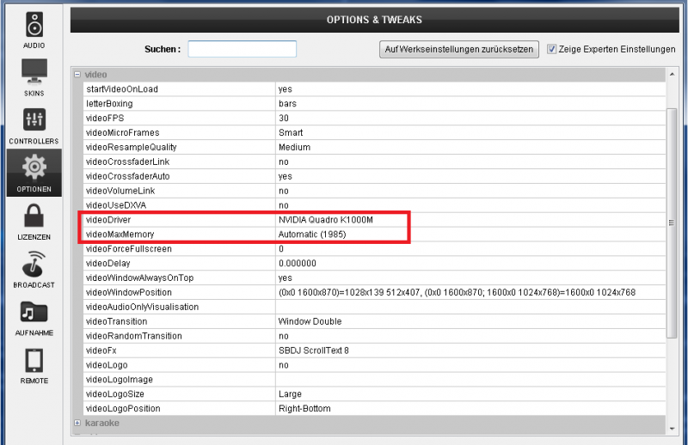Click videoFx value SBDJ ScrollText 8
The image size is (688, 445).
coord(314,351)
